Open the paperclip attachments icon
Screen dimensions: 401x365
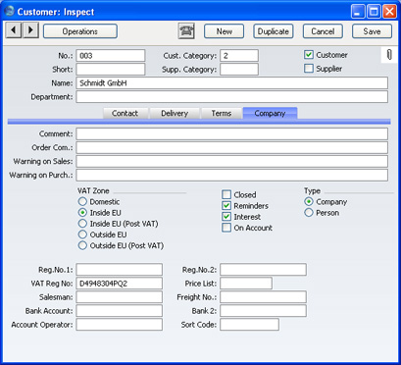[389, 54]
